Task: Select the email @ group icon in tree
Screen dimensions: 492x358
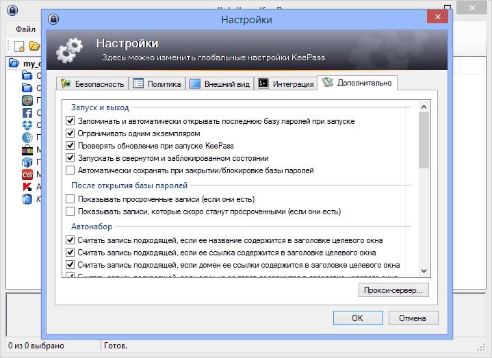Action: (x=27, y=101)
